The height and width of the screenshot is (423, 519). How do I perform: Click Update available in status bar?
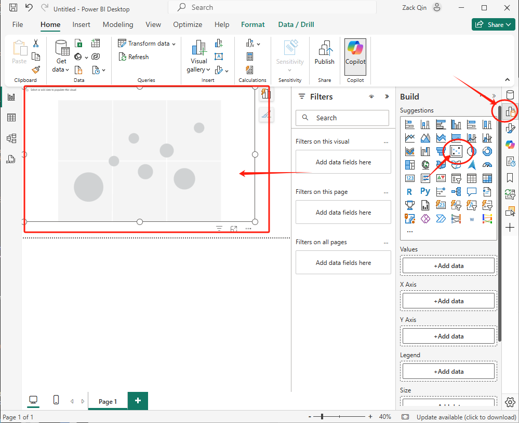[466, 417]
